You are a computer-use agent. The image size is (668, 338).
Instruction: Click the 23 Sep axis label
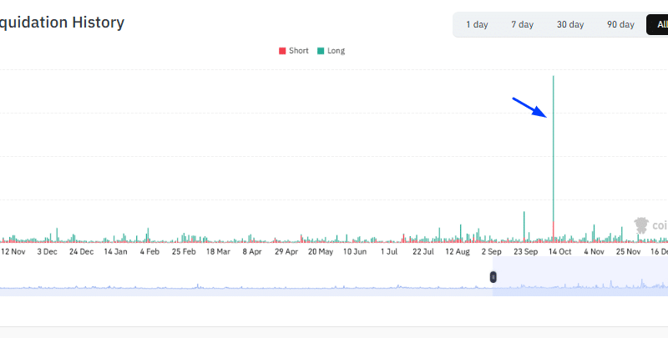tap(526, 251)
